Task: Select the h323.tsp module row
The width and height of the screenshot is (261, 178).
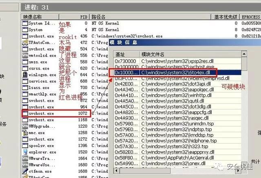Action: [177, 146]
